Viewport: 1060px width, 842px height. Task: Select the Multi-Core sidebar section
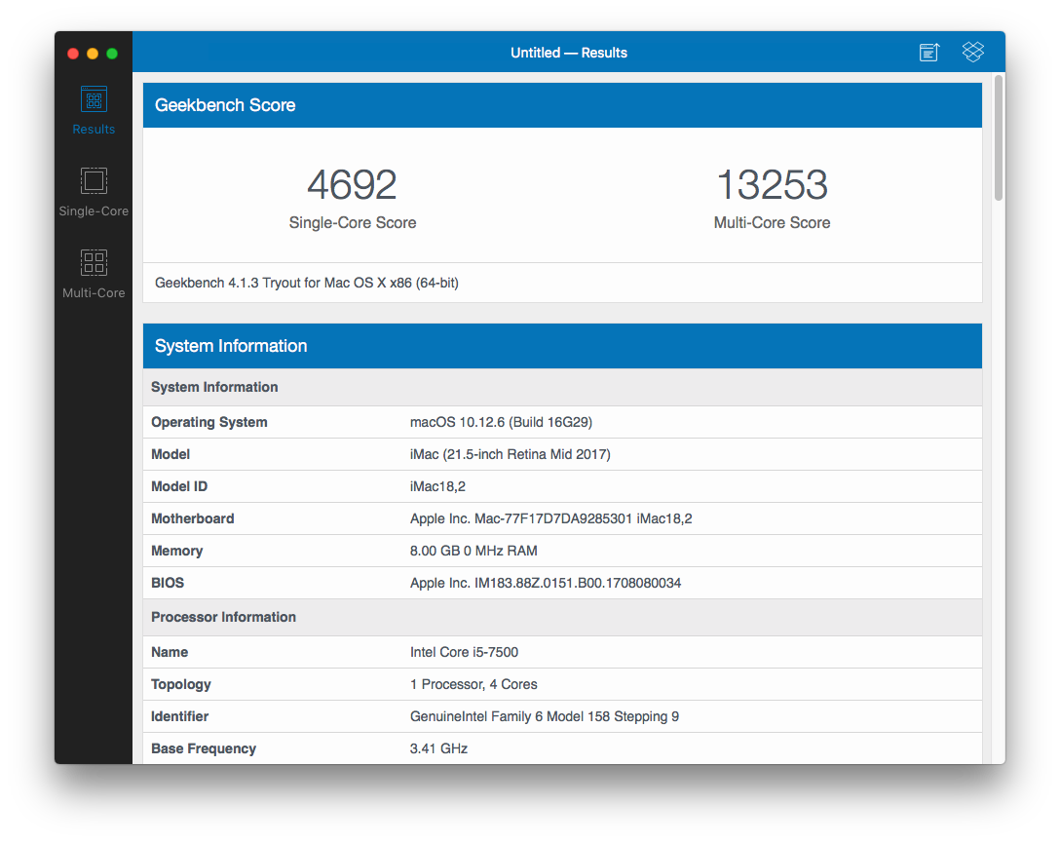point(94,273)
